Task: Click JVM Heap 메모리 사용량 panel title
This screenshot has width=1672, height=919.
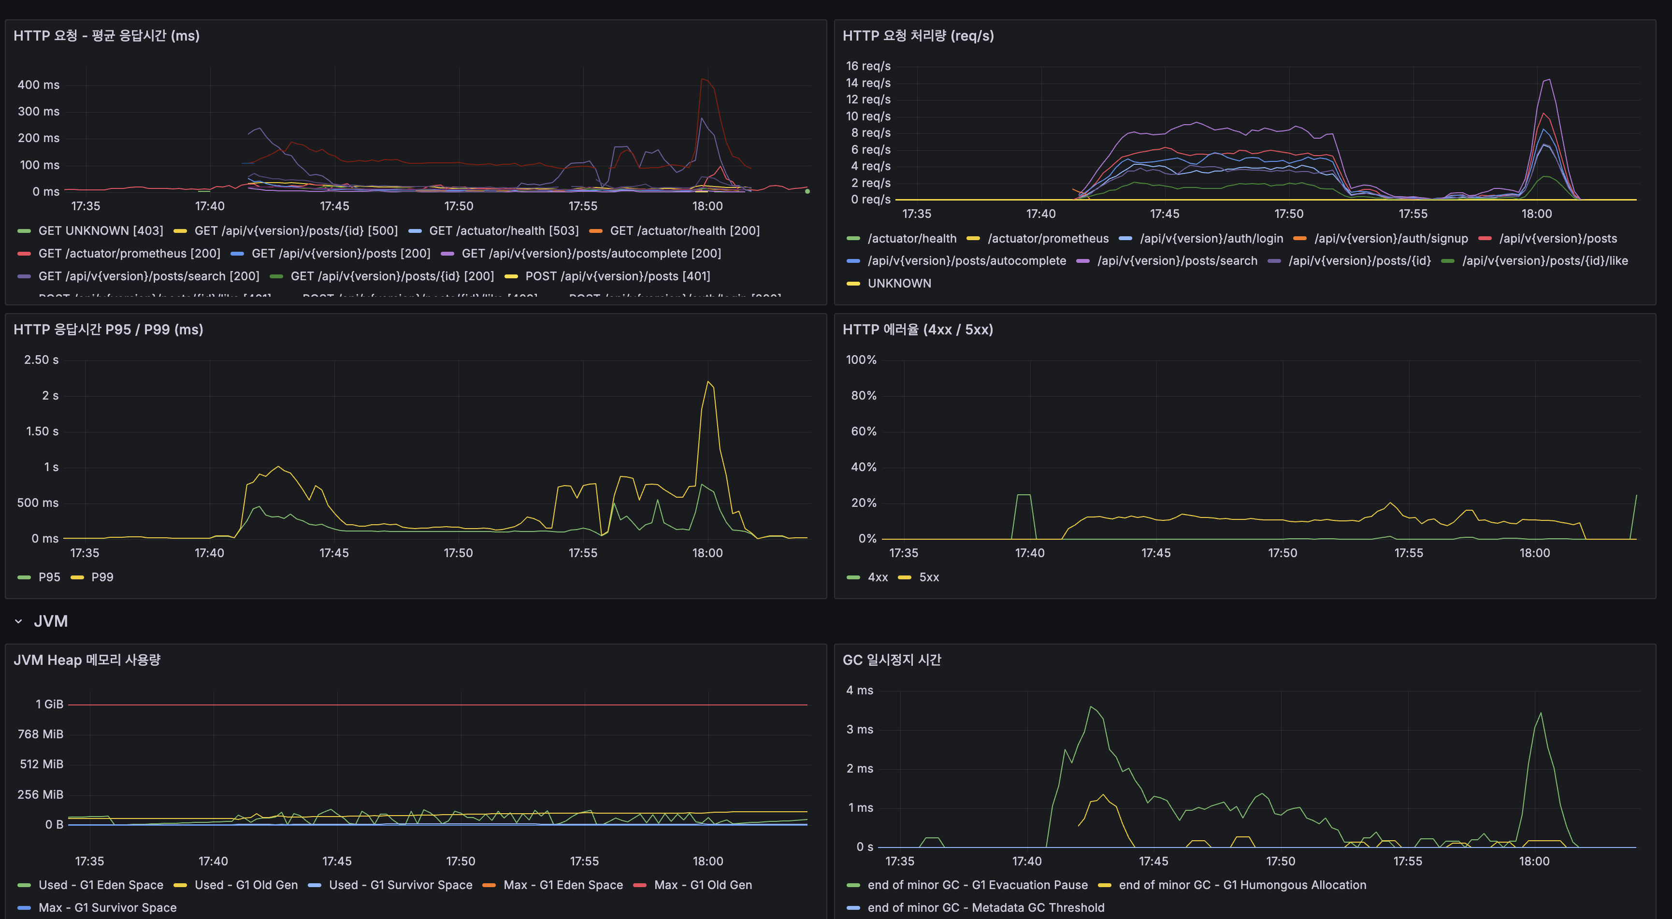Action: coord(87,660)
